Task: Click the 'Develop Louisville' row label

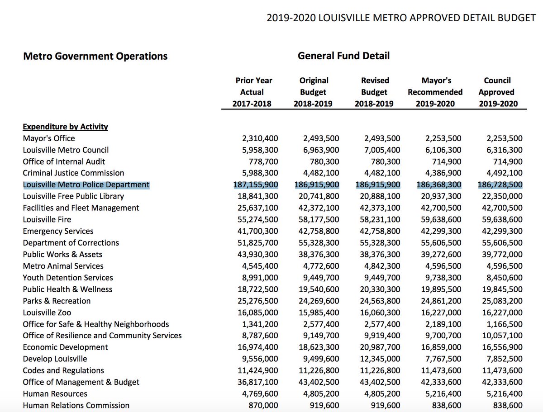Action: click(x=55, y=359)
